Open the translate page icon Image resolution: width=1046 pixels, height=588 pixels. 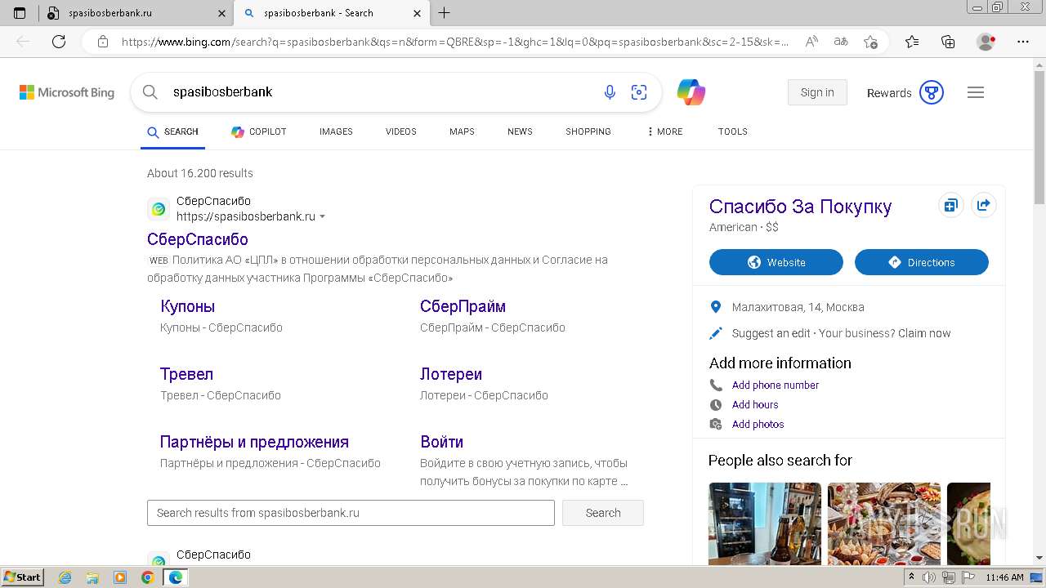[841, 42]
